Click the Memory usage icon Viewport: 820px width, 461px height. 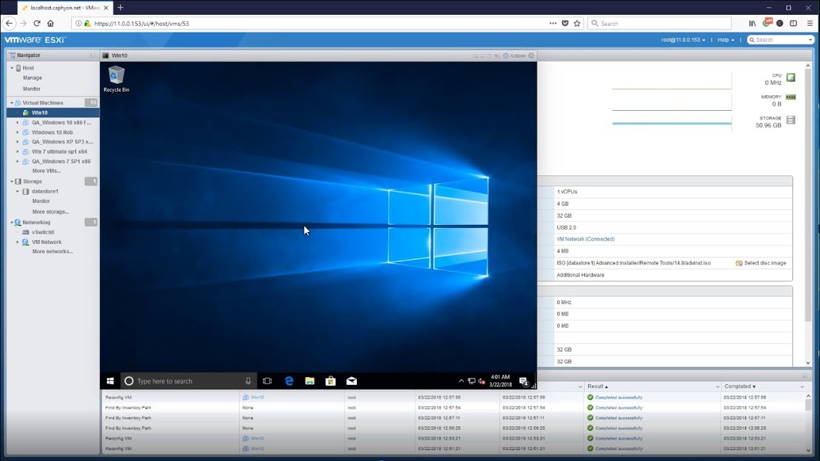coord(791,97)
